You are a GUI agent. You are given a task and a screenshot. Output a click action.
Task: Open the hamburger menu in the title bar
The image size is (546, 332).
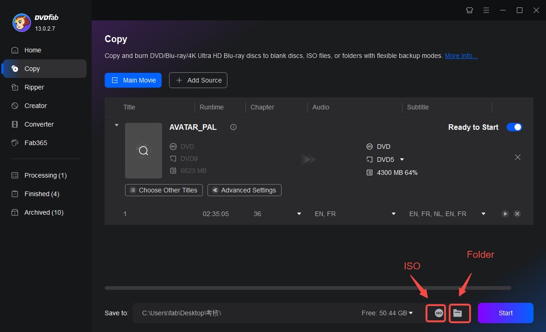click(486, 10)
